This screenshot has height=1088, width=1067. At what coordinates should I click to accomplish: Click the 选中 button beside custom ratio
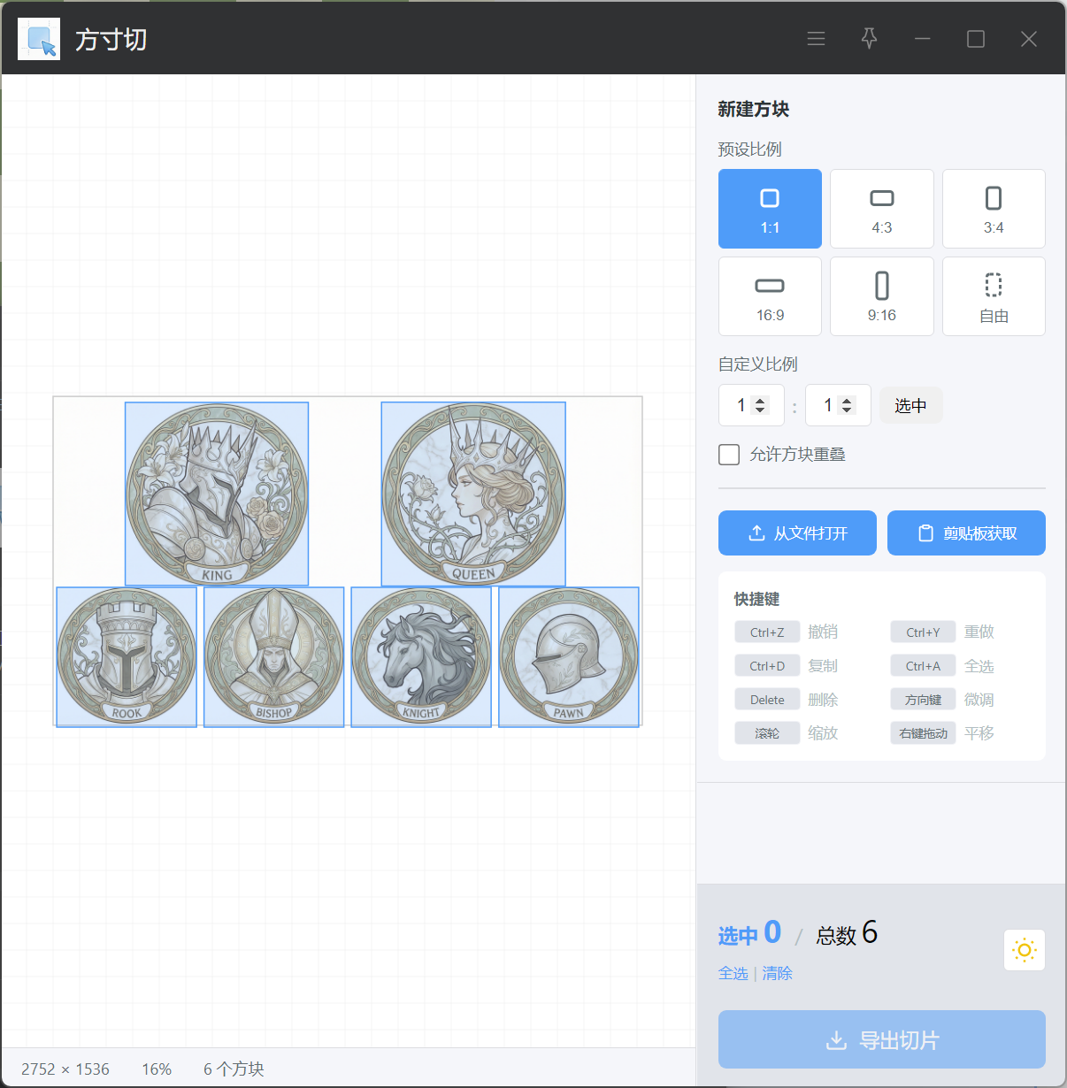[910, 406]
